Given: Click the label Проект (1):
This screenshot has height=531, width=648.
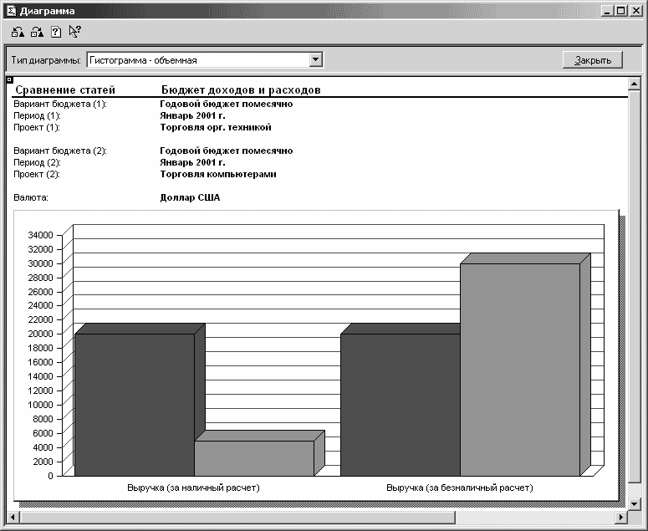Looking at the screenshot, I should 37,127.
